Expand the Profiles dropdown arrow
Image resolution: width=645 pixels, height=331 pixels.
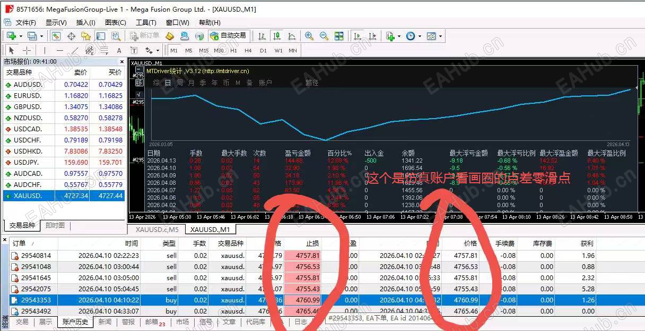(41, 36)
